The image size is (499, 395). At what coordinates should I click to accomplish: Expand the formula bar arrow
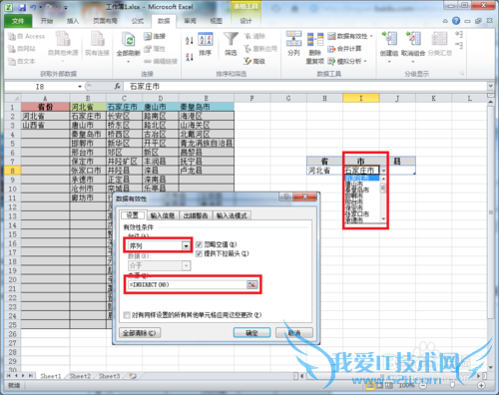pyautogui.click(x=490, y=87)
